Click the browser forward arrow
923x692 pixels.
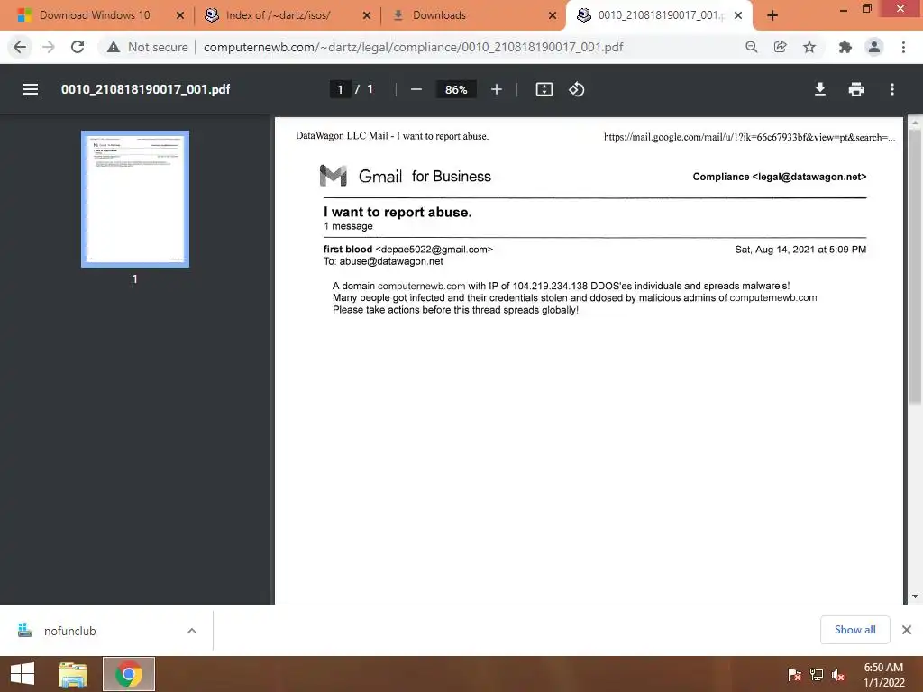click(49, 47)
